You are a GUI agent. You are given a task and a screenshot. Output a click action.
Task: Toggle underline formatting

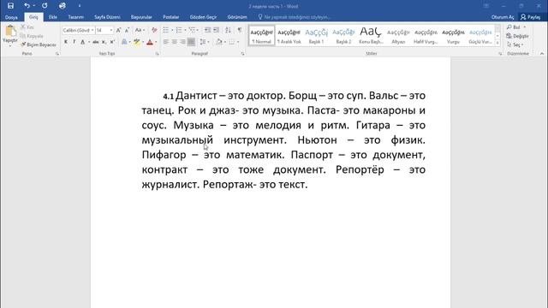(83, 42)
